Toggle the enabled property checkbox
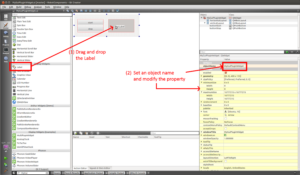Viewport: 300px width, 175px height. coord(226,73)
